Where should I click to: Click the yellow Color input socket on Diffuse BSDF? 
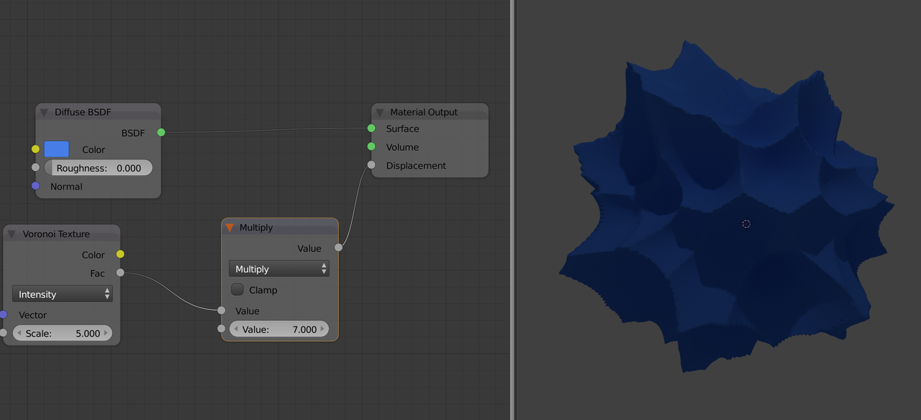(35, 149)
